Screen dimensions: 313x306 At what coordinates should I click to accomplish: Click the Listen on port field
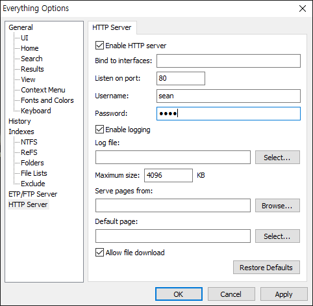click(181, 78)
